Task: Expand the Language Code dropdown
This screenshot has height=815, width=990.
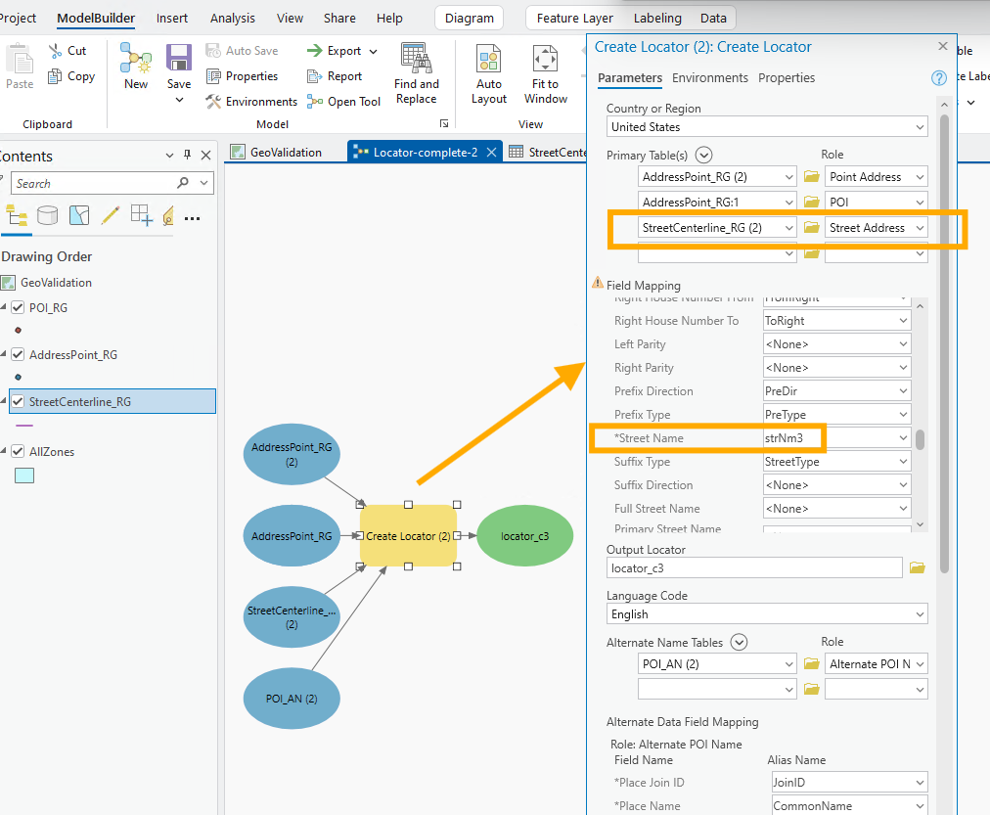Action: click(919, 614)
